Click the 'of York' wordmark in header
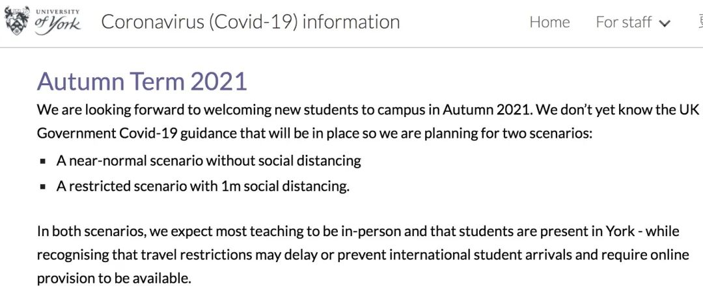 (x=59, y=23)
